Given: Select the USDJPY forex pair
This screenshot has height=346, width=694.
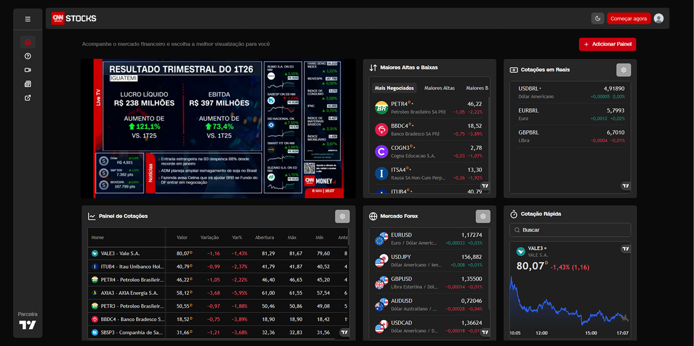Looking at the screenshot, I should (428, 260).
